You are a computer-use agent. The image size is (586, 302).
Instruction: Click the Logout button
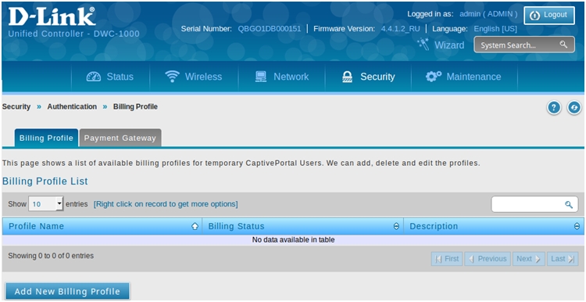(x=549, y=16)
